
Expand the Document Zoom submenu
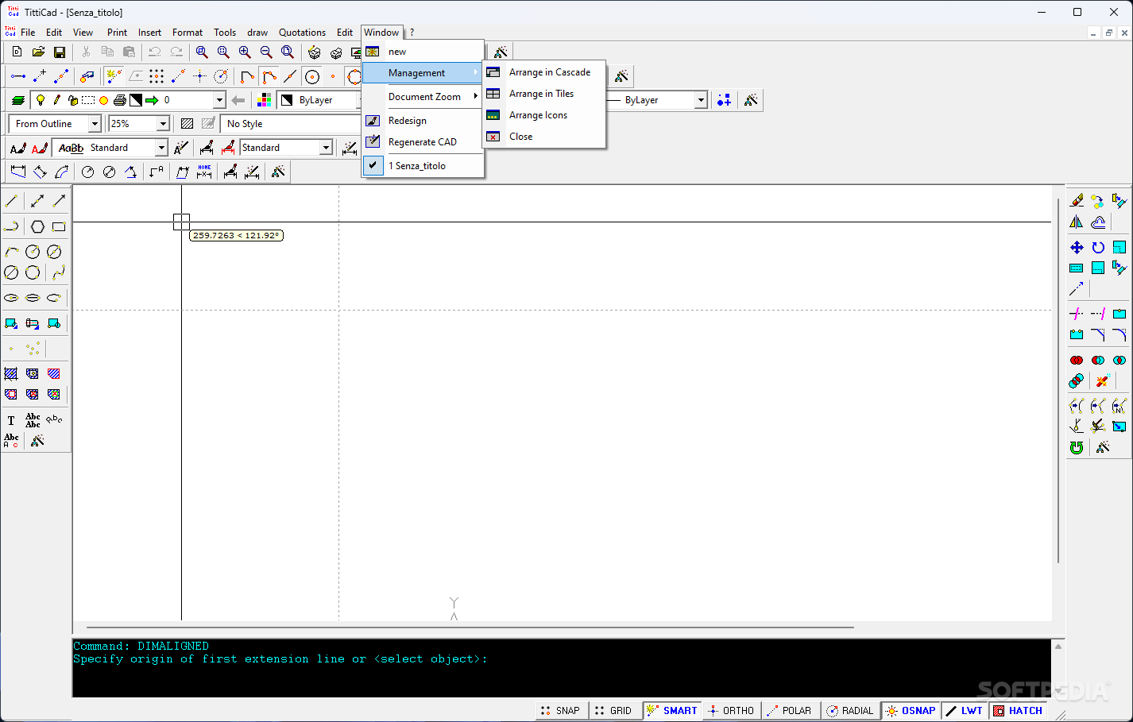pyautogui.click(x=423, y=97)
